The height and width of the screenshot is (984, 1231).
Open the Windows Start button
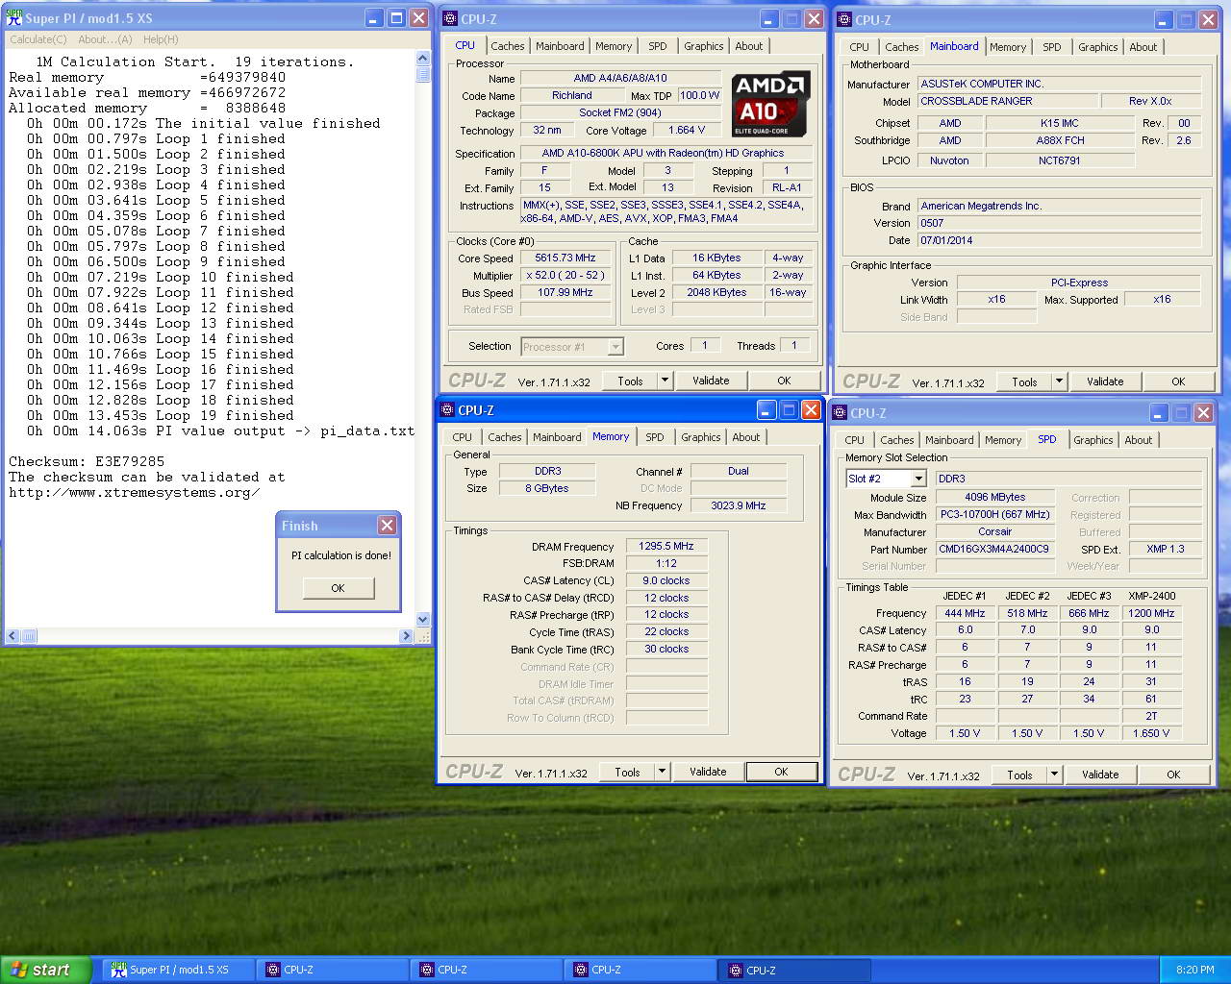(45, 970)
